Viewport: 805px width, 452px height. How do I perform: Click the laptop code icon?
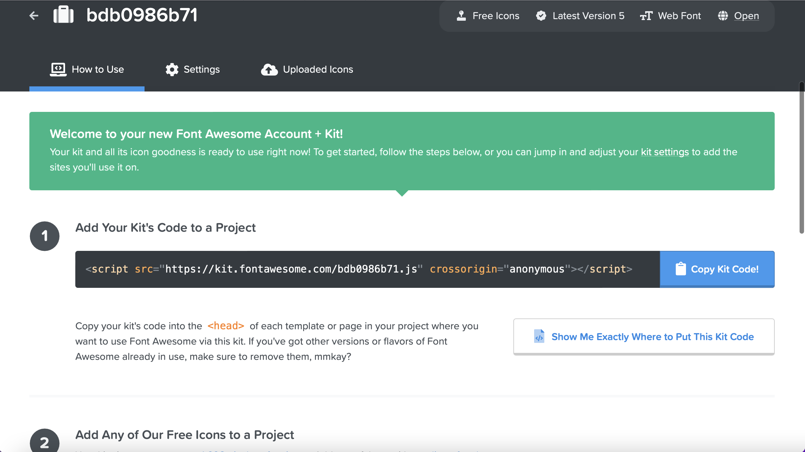(58, 69)
